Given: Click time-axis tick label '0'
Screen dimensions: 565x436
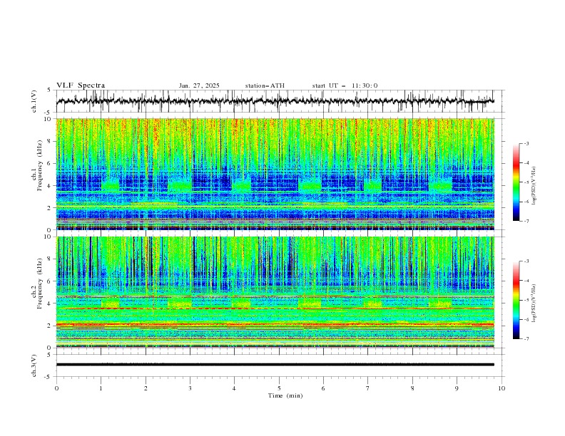Looking at the screenshot, I should click(56, 388).
